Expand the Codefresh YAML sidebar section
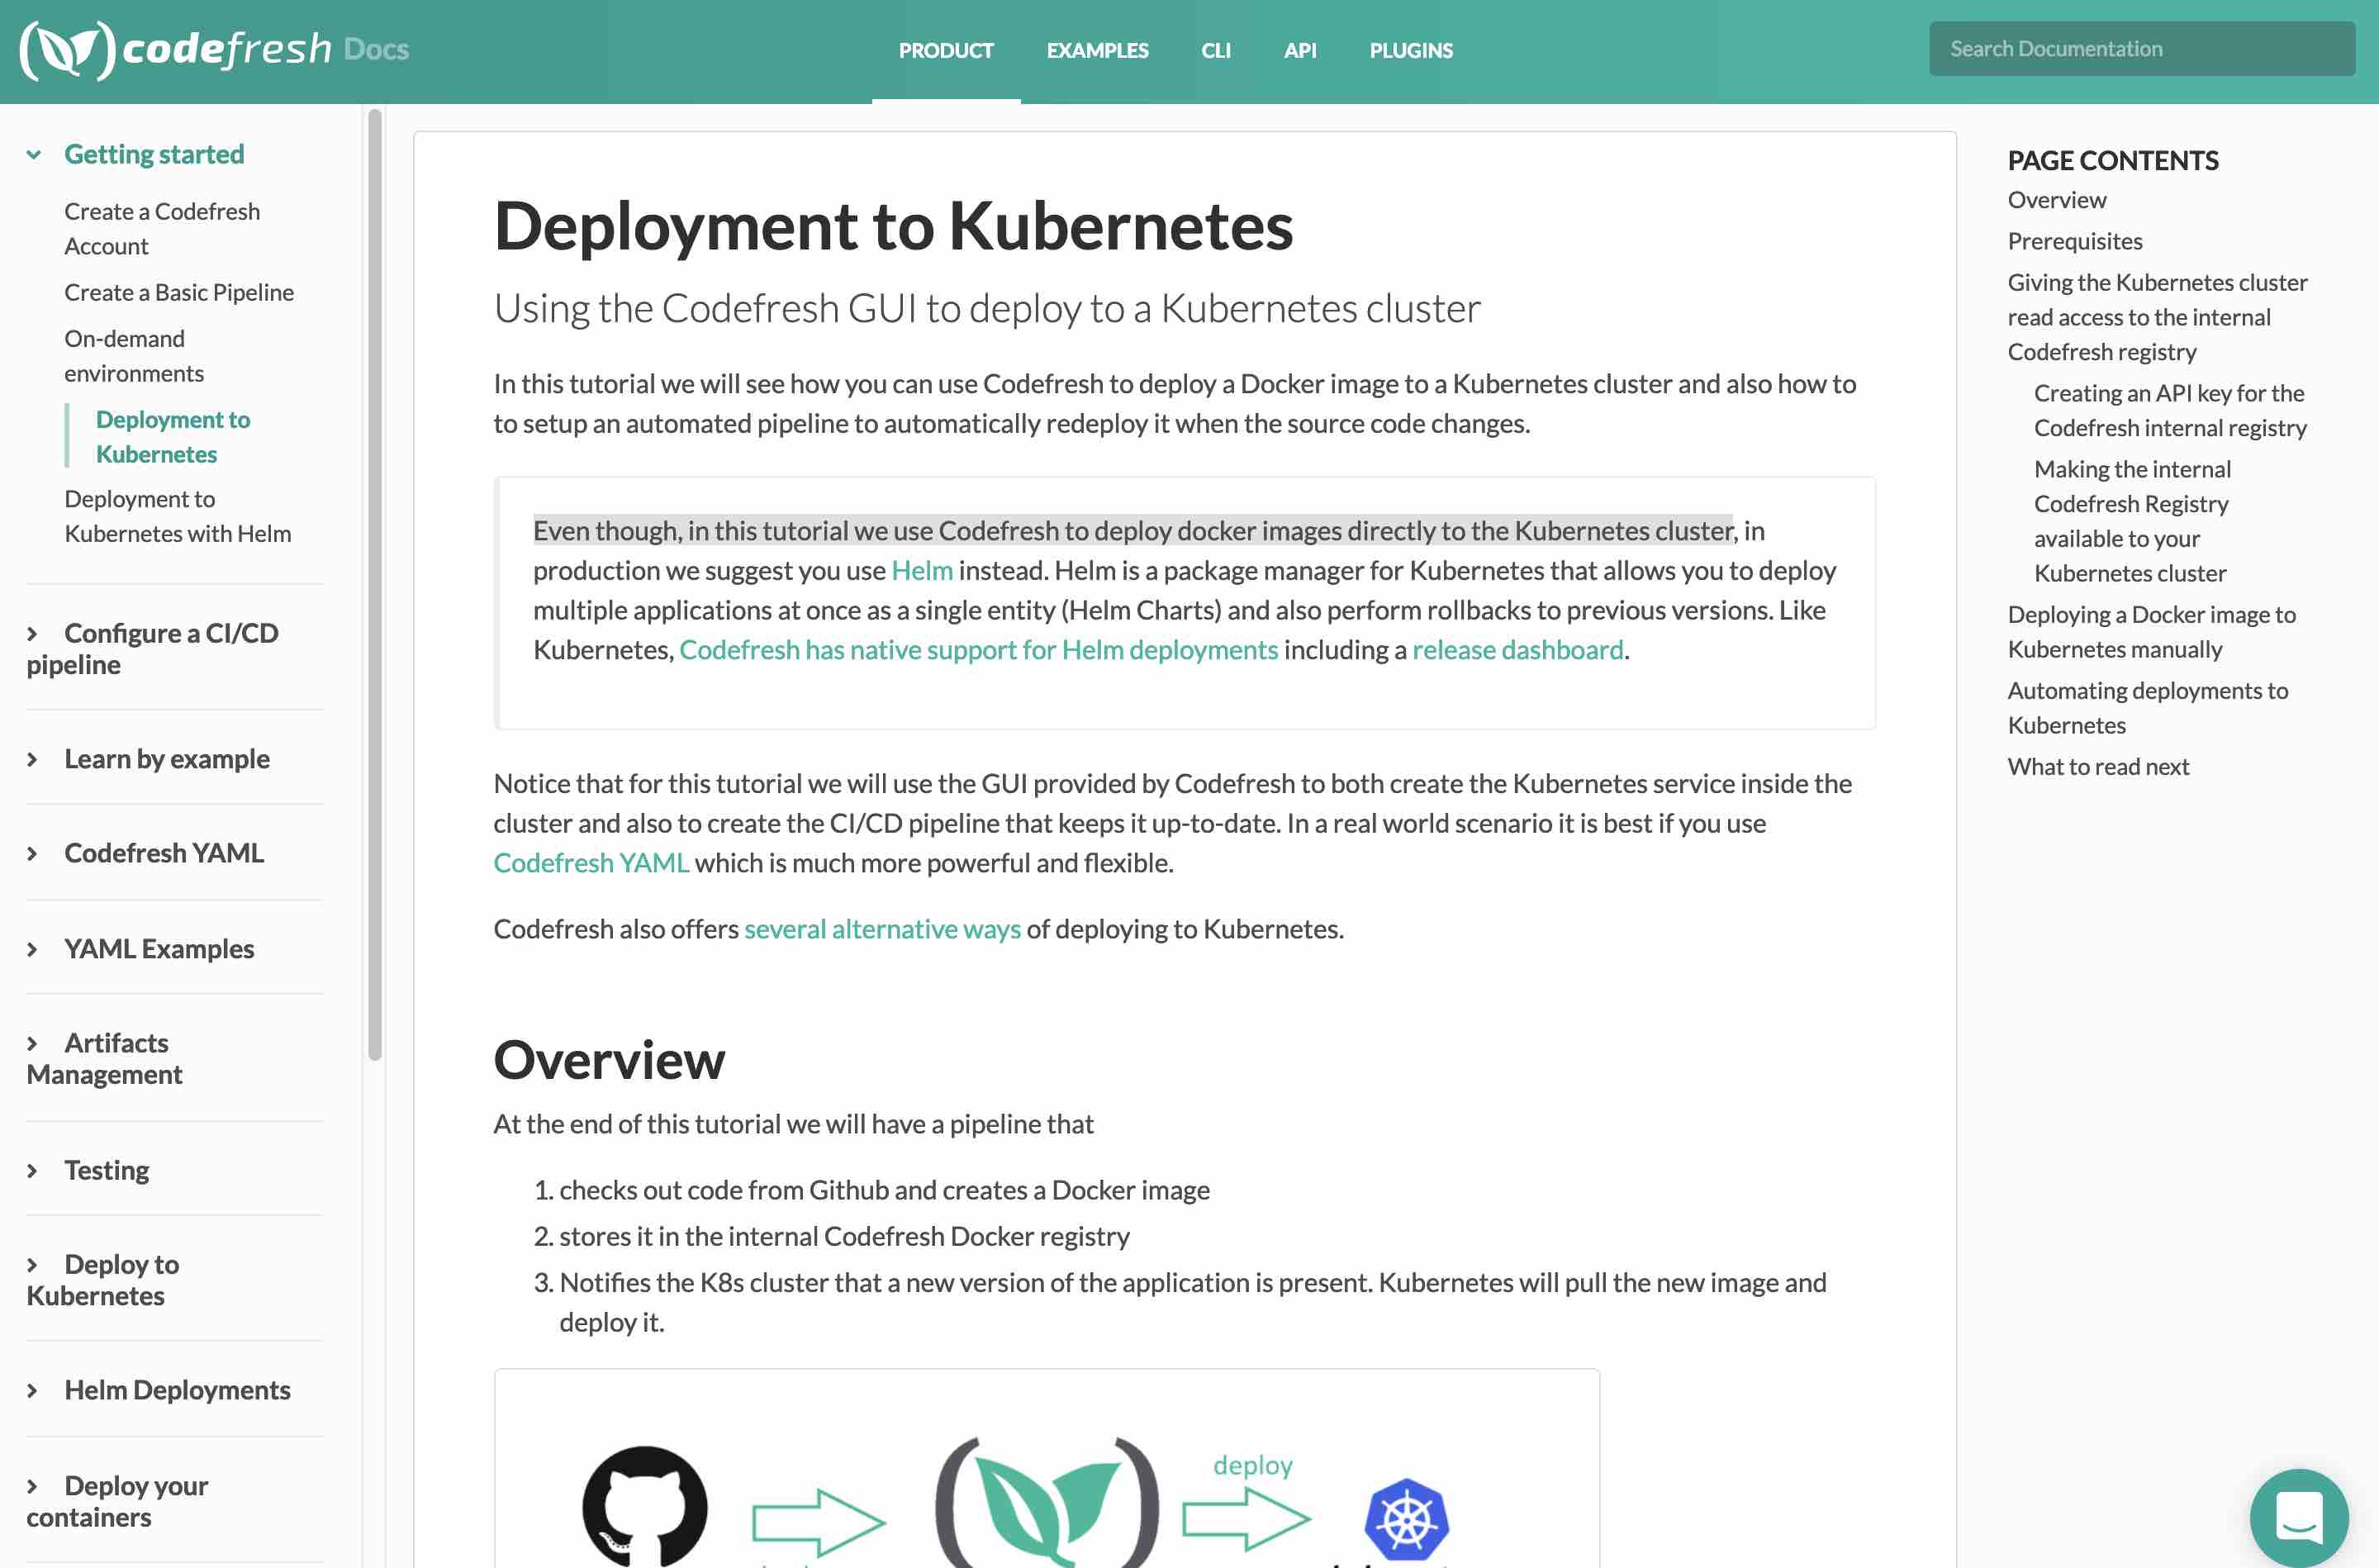Image resolution: width=2379 pixels, height=1568 pixels. (x=33, y=854)
